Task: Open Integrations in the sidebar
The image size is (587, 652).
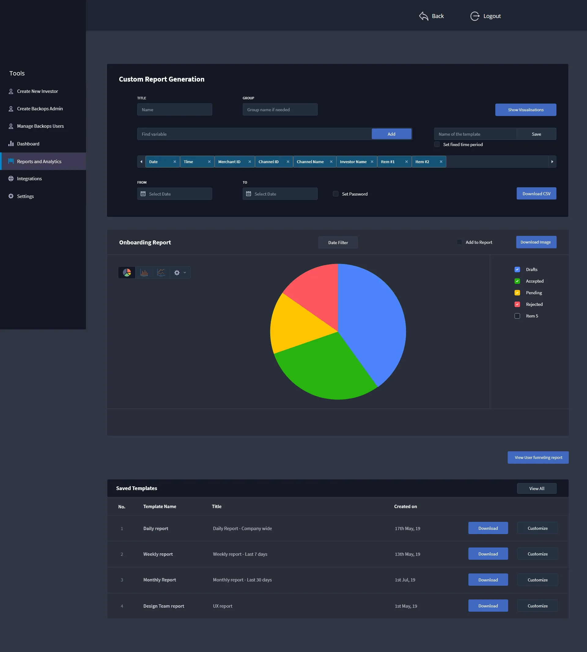Action: [29, 178]
